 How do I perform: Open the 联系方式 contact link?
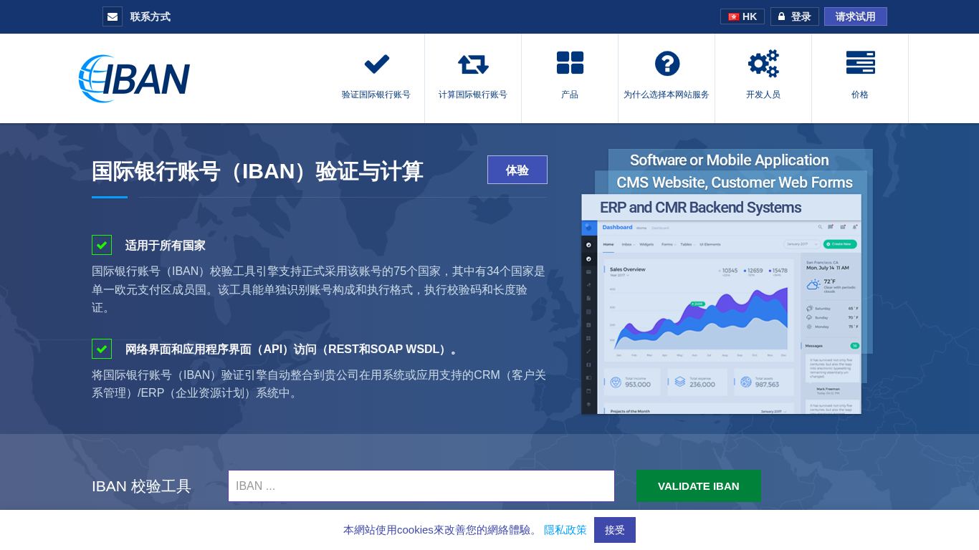click(151, 16)
